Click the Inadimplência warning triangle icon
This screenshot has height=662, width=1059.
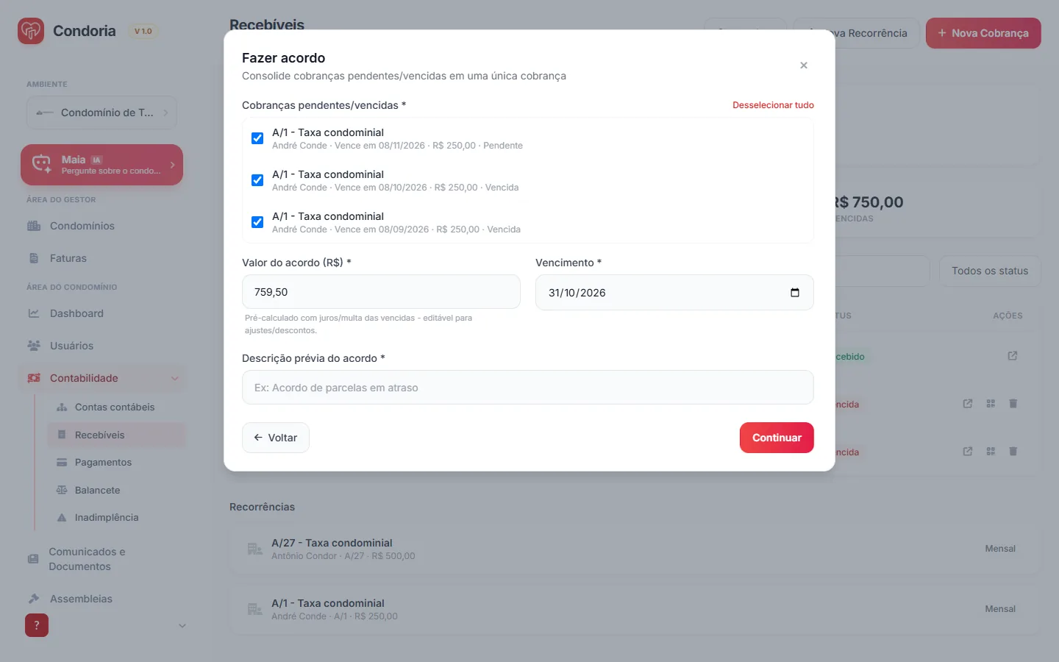(62, 518)
